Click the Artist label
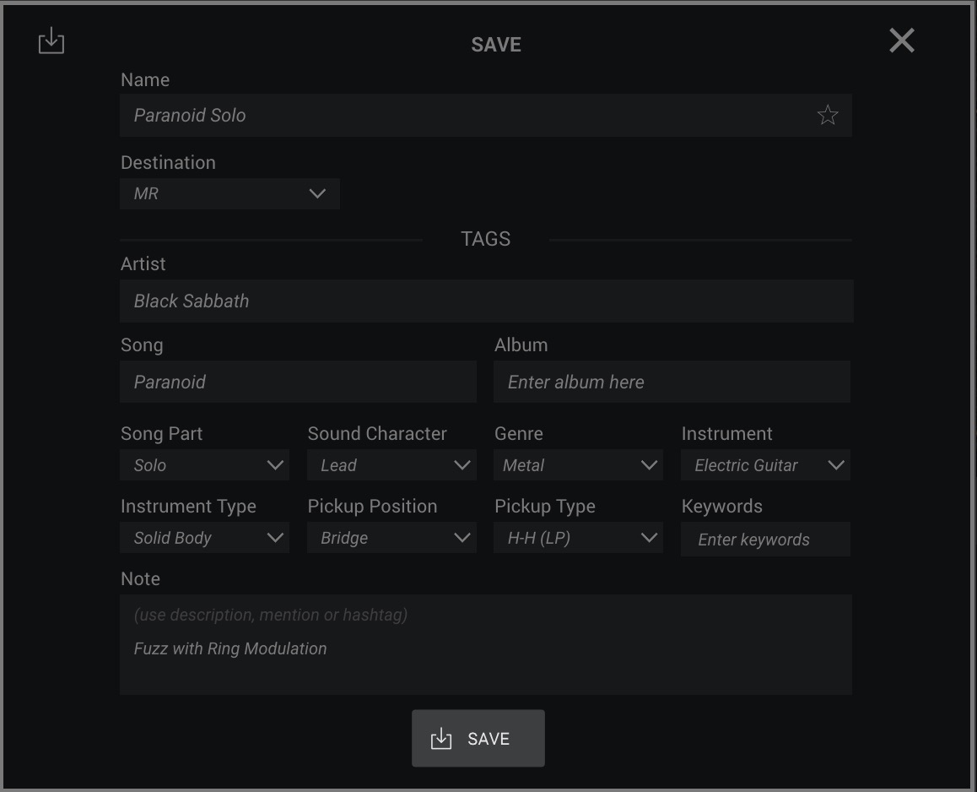This screenshot has width=977, height=792. click(x=143, y=263)
